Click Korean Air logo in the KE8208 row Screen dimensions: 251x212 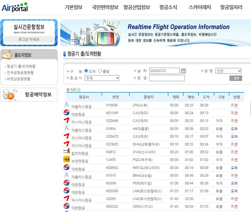(x=67, y=190)
